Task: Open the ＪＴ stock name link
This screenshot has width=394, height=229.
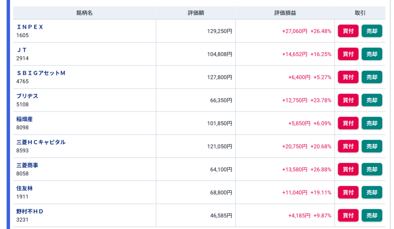Action: [x=22, y=50]
